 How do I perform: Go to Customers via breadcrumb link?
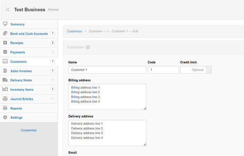(x=75, y=31)
